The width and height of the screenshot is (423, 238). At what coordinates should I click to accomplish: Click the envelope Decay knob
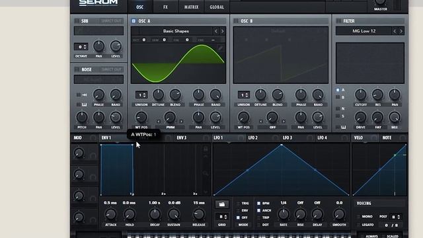click(x=155, y=214)
